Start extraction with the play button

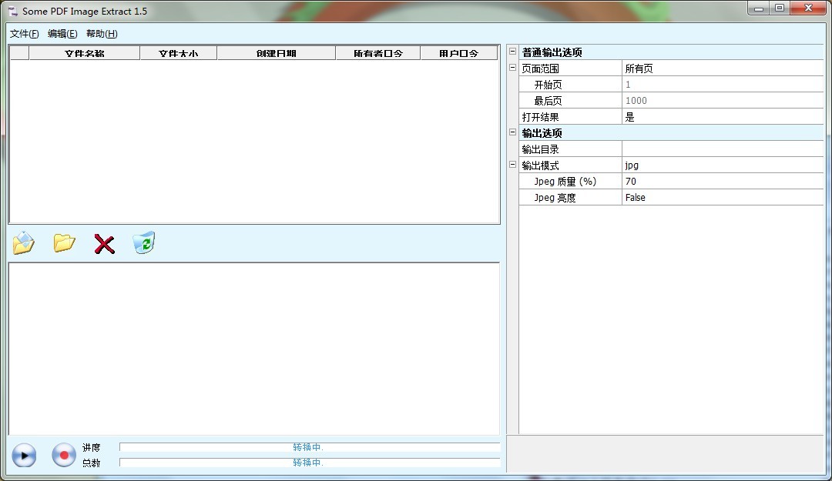tap(24, 456)
